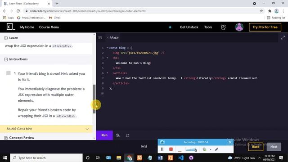Screen dimensions: 288x162
Task: Open Word from the taskbar
Action: point(160,158)
